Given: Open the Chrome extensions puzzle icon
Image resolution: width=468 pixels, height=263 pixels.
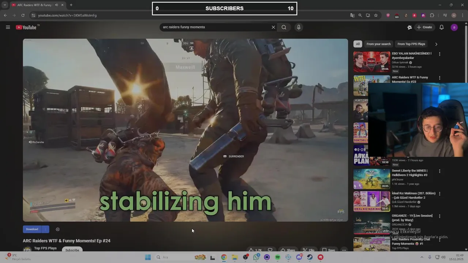Looking at the screenshot, I should (432, 15).
